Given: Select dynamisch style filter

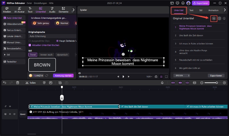Looking at the screenshot, I should pos(62,55).
